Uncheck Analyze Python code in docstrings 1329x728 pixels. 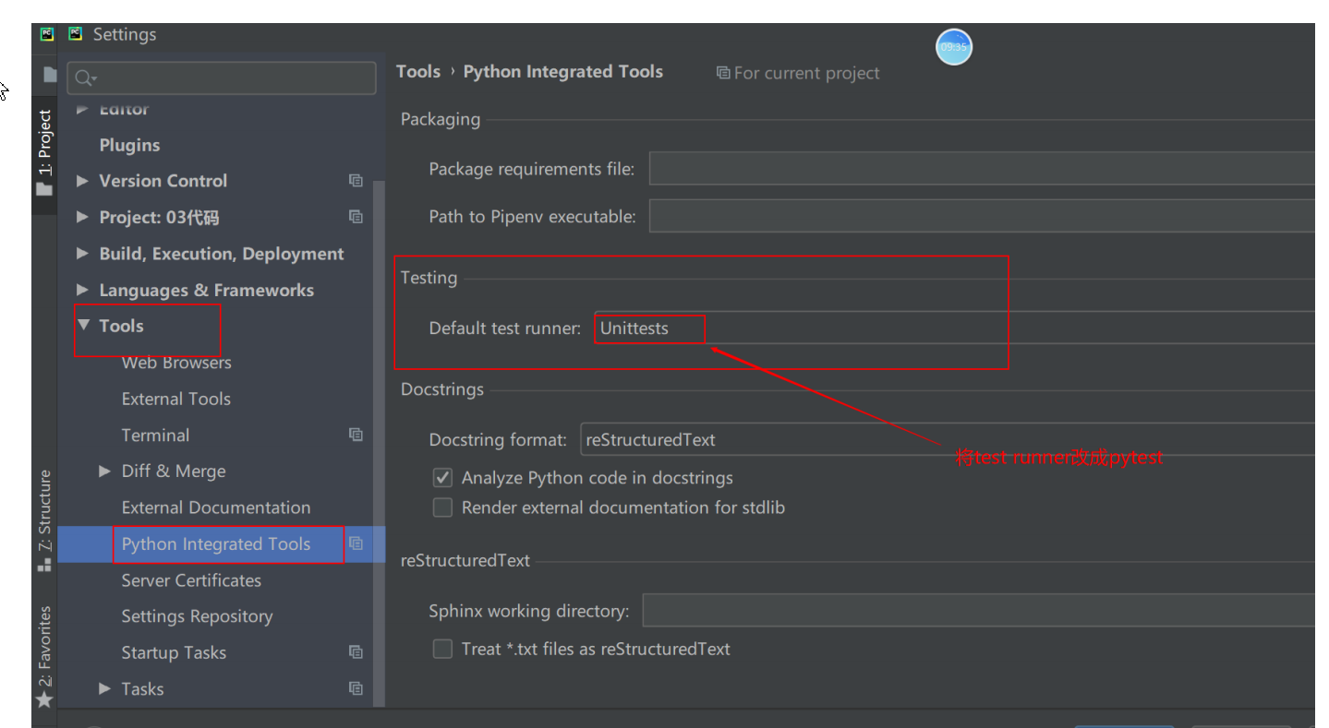click(443, 478)
